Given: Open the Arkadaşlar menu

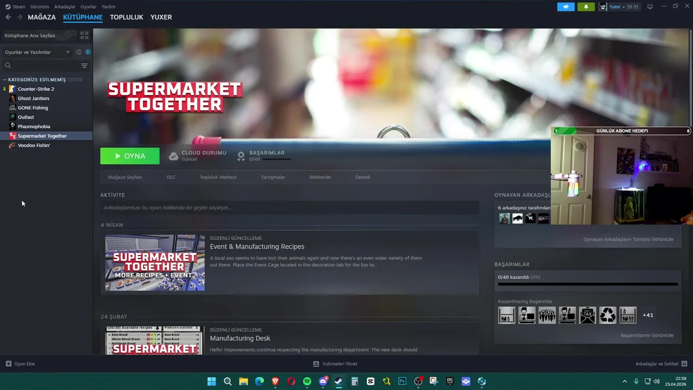Looking at the screenshot, I should [x=65, y=6].
